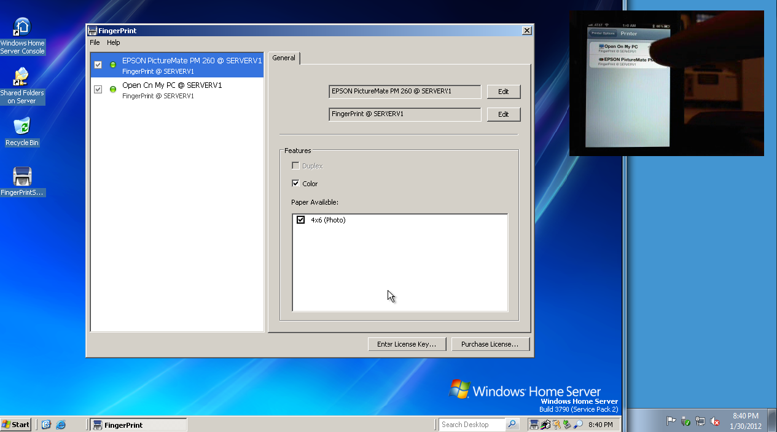777x432 pixels.
Task: Click the FingerPrint window title bar icon
Action: (93, 31)
